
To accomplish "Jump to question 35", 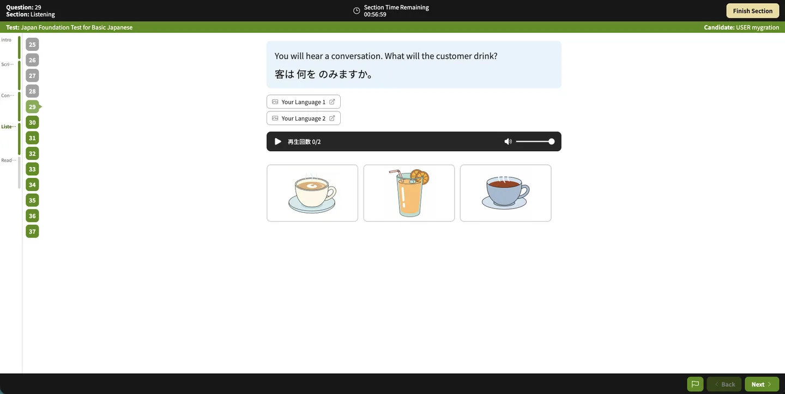I will (32, 200).
